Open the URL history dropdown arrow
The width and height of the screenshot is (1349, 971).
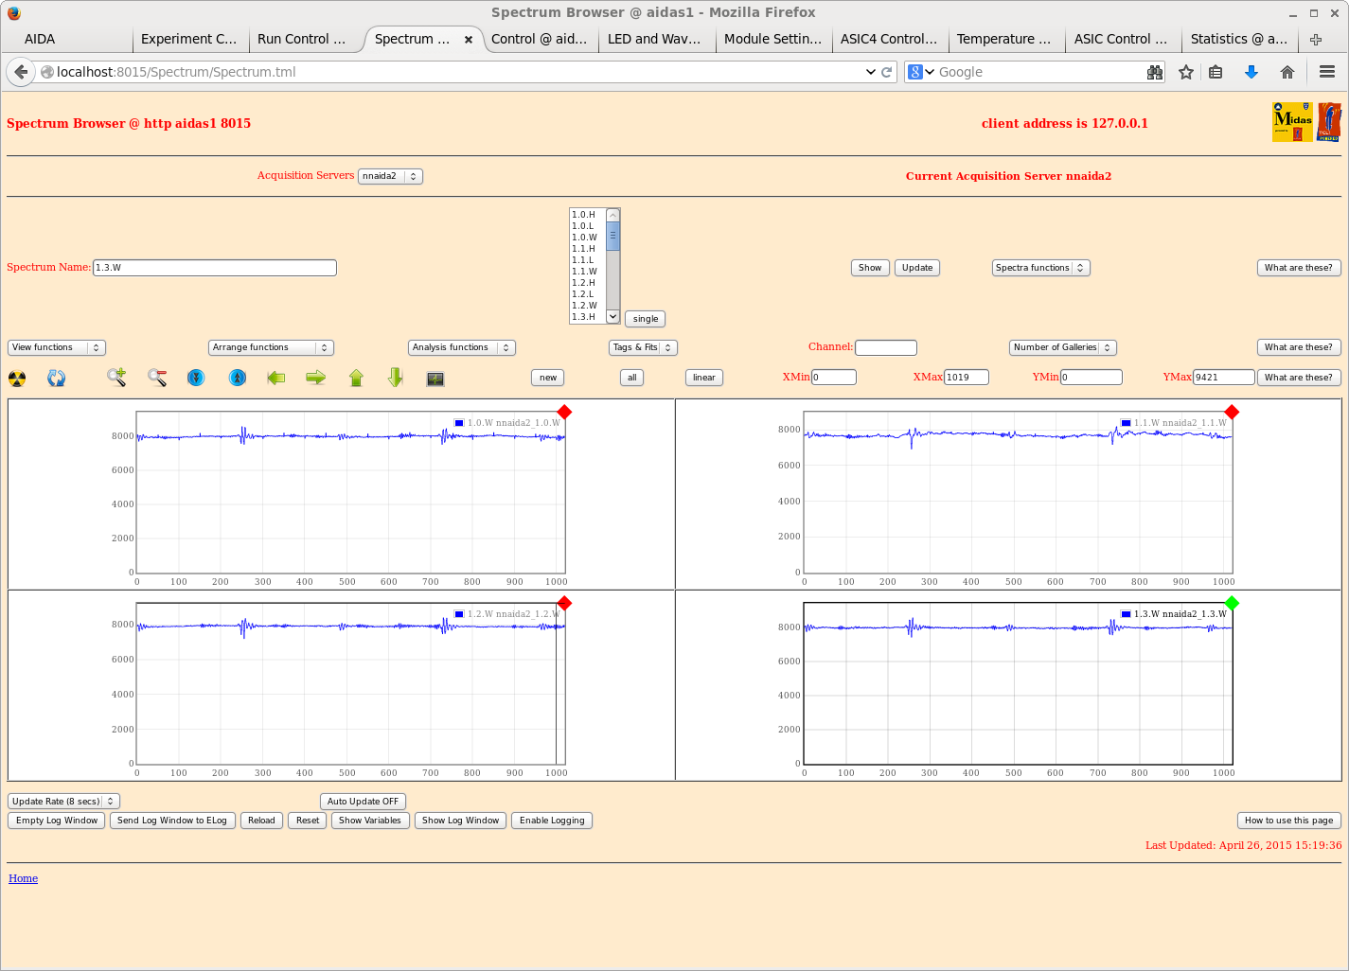[870, 72]
